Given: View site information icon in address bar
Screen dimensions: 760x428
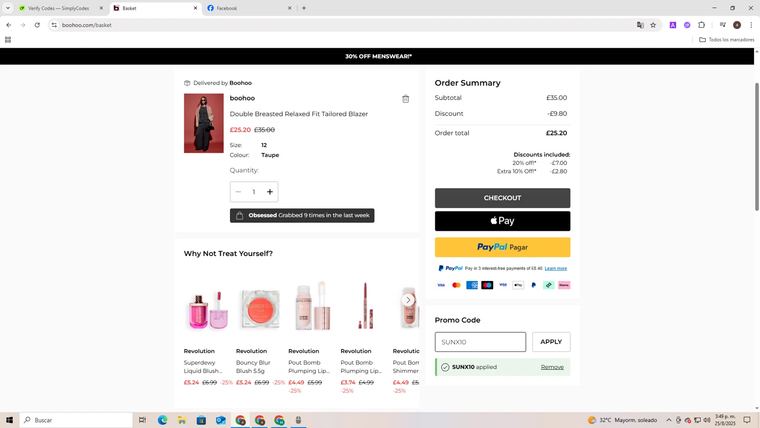Looking at the screenshot, I should pos(54,25).
